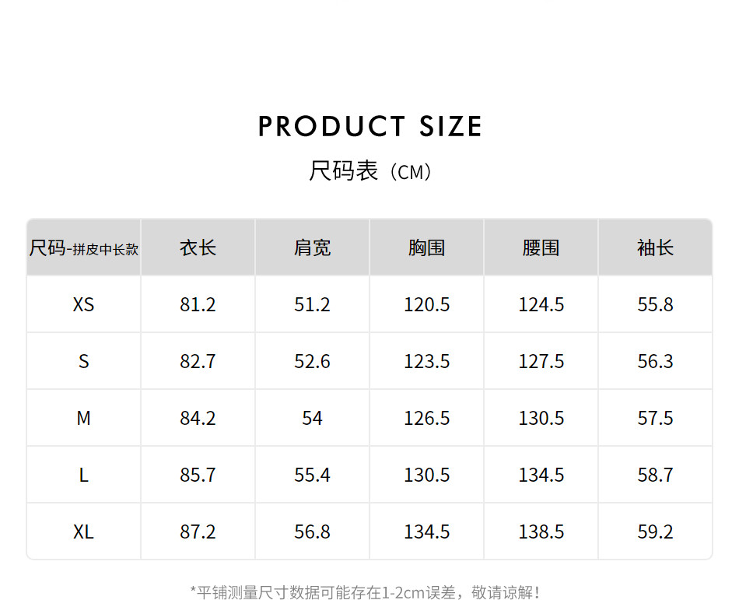Click the 55.4 shoulder width for L
Image resolution: width=739 pixels, height=600 pixels.
coord(312,475)
